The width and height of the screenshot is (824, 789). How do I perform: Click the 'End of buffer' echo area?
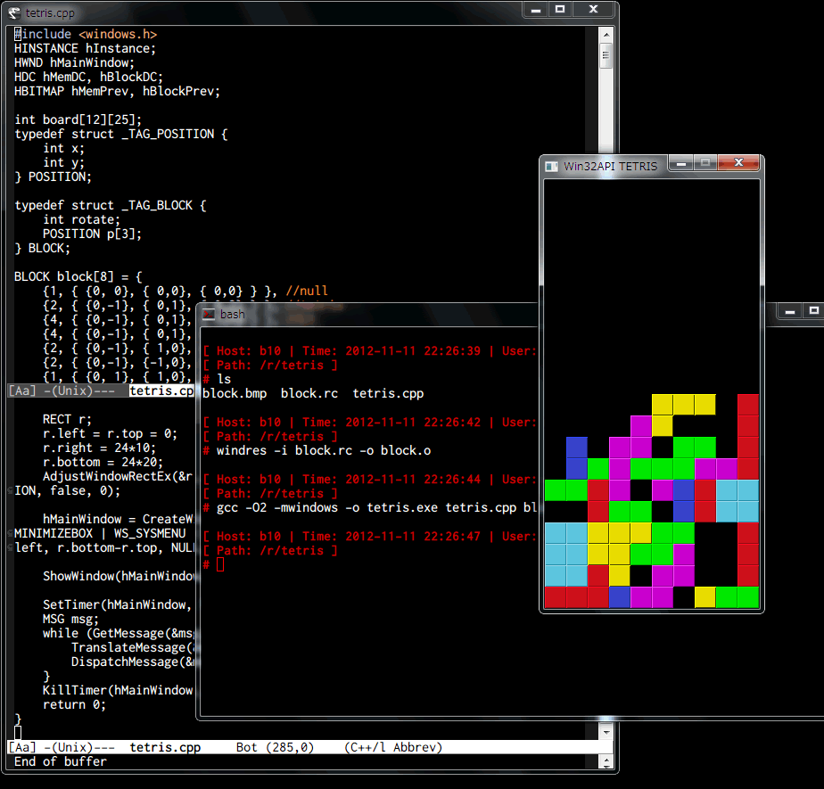60,762
